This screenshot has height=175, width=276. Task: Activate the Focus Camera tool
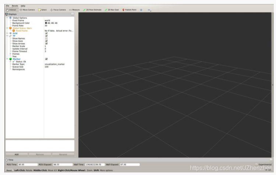click(x=58, y=10)
